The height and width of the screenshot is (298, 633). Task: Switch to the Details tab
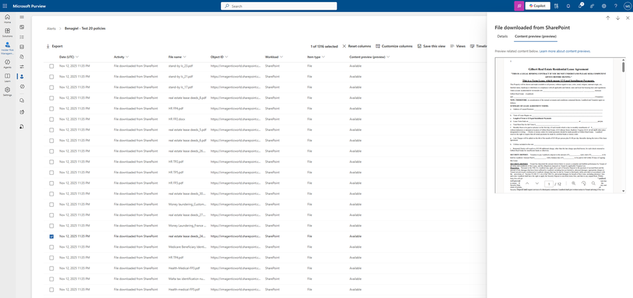502,36
